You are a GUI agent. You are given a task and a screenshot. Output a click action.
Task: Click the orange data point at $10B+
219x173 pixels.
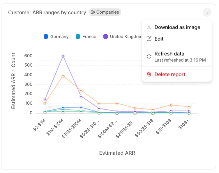[189, 107]
